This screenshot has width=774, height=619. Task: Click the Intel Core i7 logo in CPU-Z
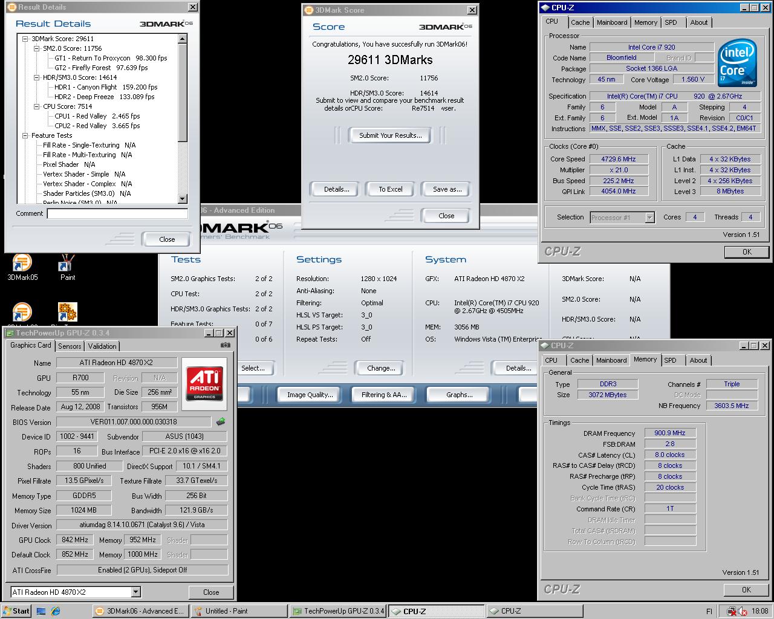click(738, 63)
